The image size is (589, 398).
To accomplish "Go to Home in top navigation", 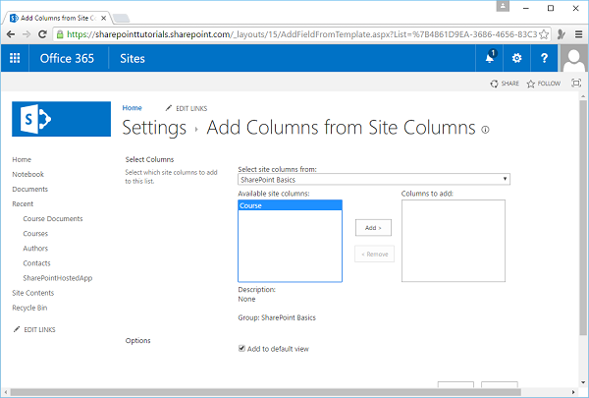I will (132, 108).
